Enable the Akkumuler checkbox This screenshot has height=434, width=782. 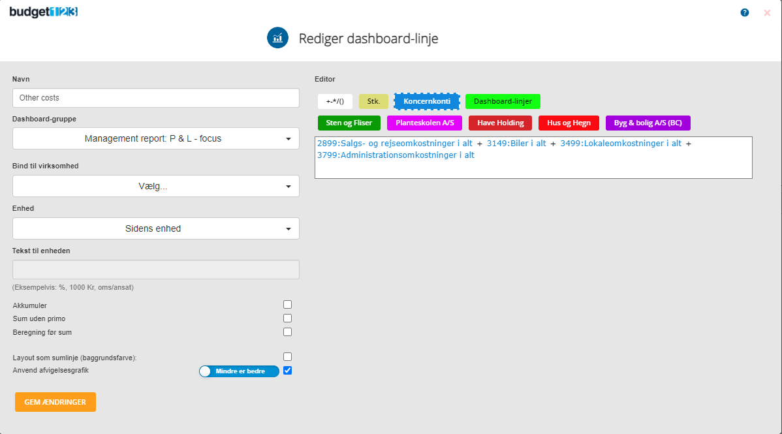pyautogui.click(x=287, y=305)
